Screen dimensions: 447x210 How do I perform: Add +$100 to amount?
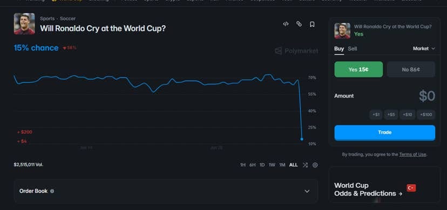[x=426, y=115]
